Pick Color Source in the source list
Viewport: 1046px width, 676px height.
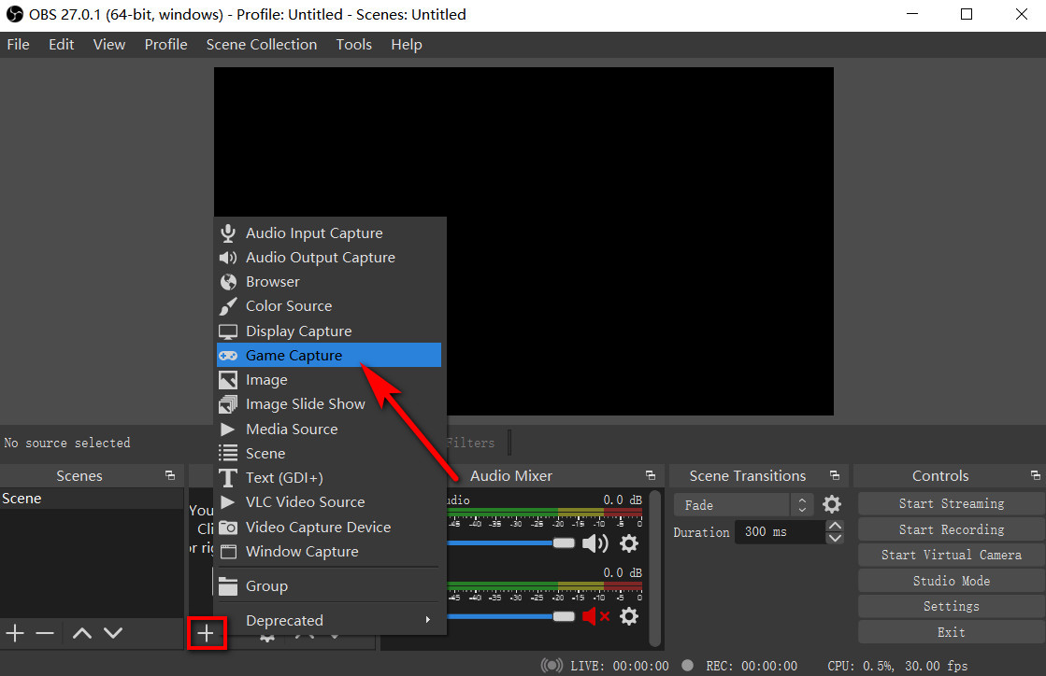point(329,306)
